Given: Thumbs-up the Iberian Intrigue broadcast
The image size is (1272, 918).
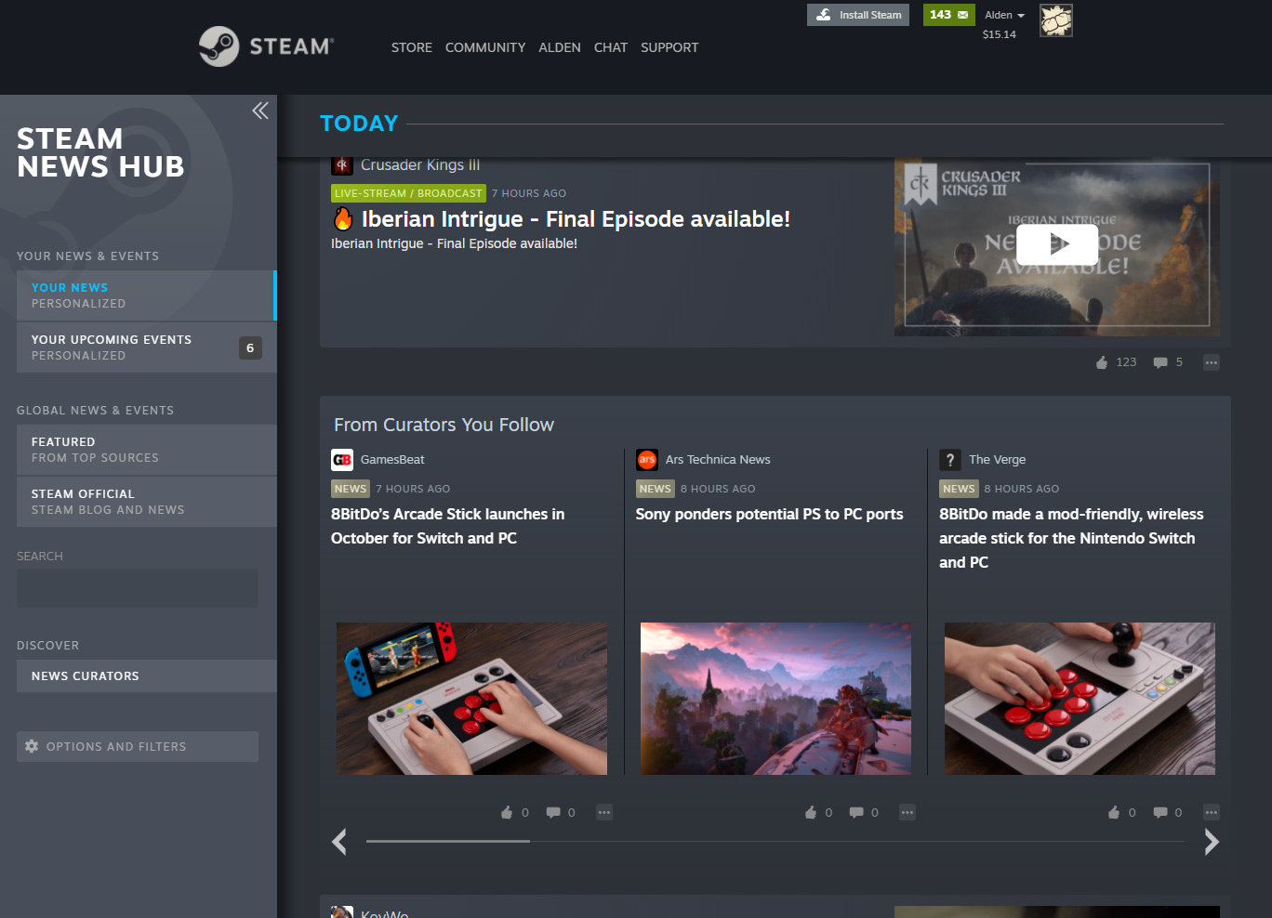Looking at the screenshot, I should click(1101, 361).
